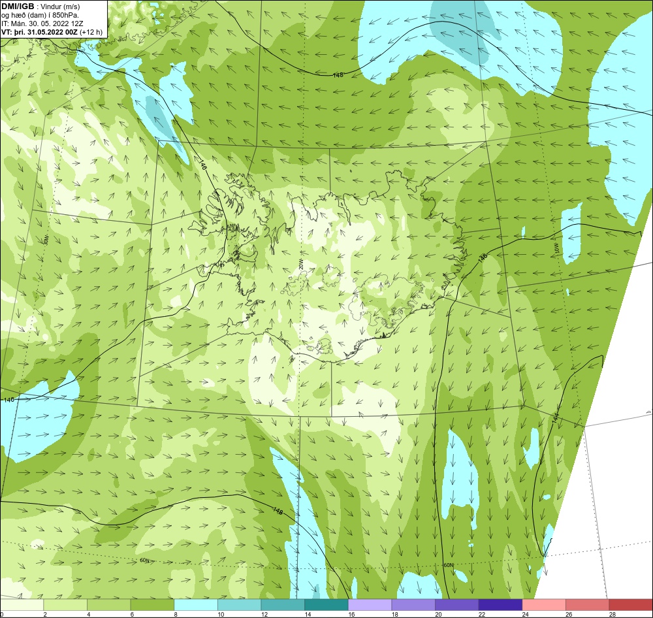653x618 pixels.
Task: Click the legend tick label '10'
Action: point(221,614)
